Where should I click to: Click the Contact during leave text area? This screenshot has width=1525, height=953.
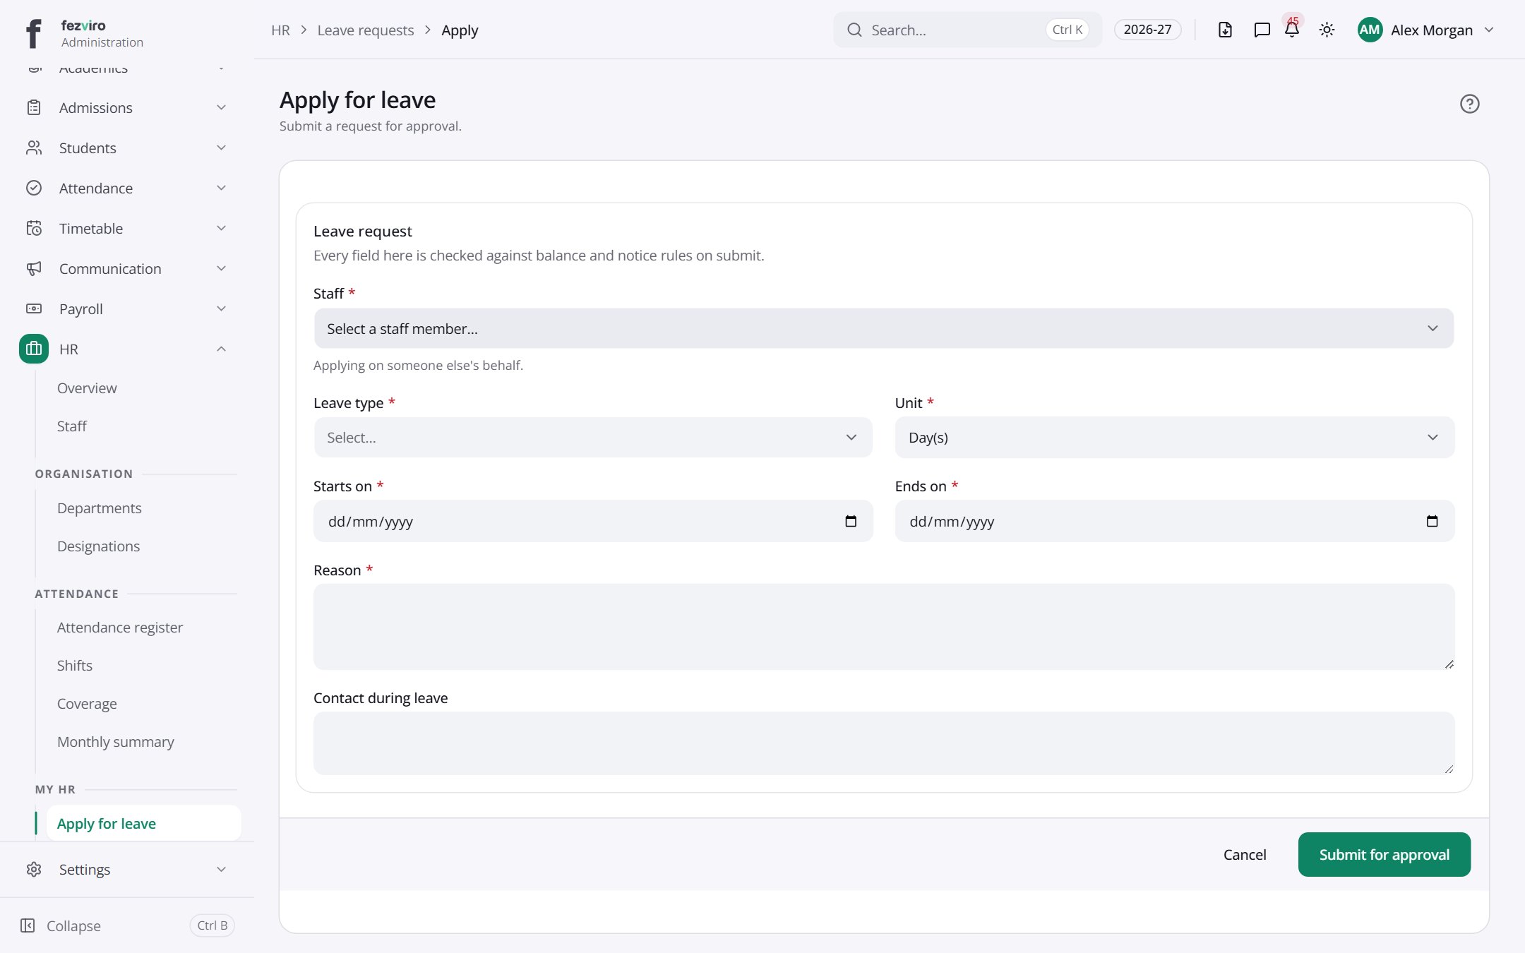tap(884, 743)
